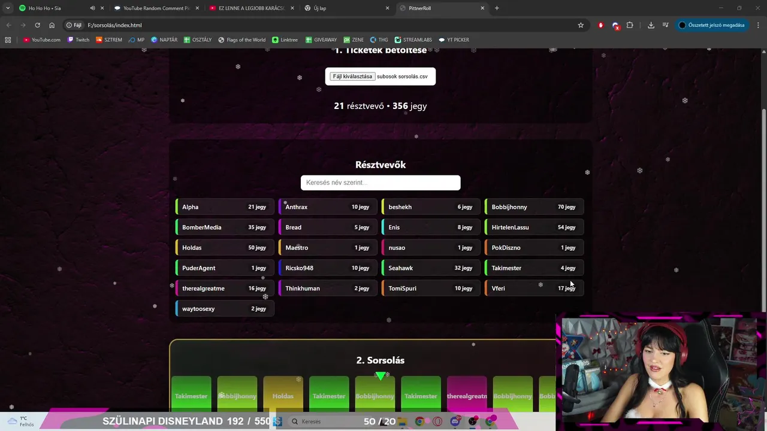The image size is (767, 431).
Task: Select participant Takimester with 4 jegy
Action: 534,268
